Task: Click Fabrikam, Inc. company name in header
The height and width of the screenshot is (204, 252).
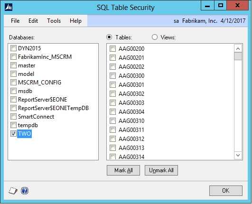Action: [200, 21]
